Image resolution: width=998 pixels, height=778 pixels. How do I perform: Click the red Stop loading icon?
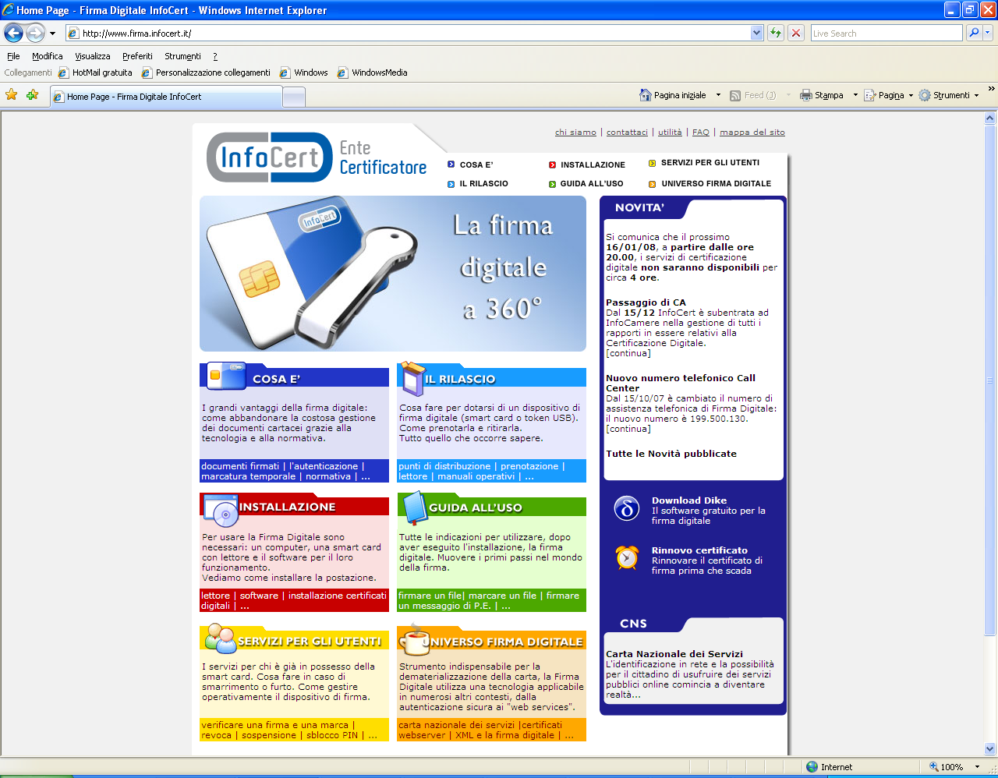(795, 33)
